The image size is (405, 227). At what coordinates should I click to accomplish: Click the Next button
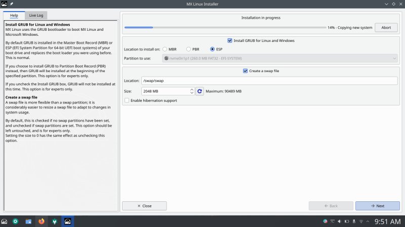pos(377,206)
